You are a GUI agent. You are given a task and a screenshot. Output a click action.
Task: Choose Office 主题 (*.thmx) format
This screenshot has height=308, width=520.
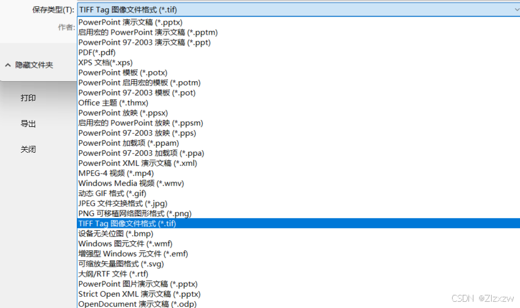click(x=298, y=102)
